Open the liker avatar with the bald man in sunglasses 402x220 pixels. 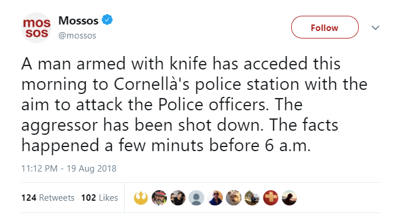(x=215, y=198)
